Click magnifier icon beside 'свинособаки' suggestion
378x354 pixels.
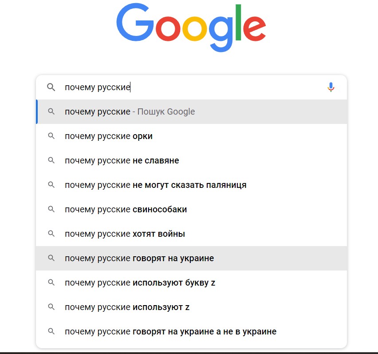click(51, 210)
